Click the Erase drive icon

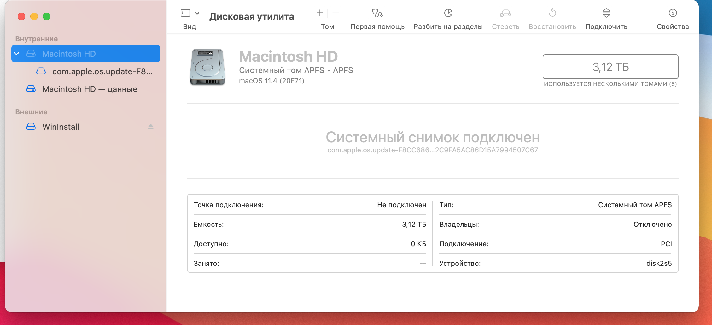click(x=505, y=13)
